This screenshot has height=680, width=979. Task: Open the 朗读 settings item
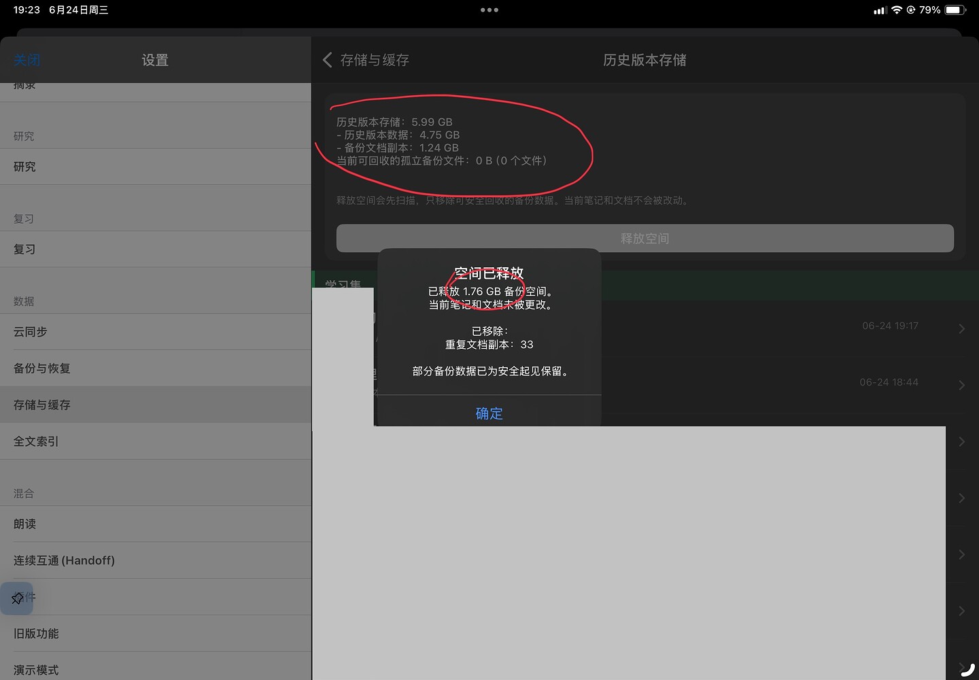(156, 524)
